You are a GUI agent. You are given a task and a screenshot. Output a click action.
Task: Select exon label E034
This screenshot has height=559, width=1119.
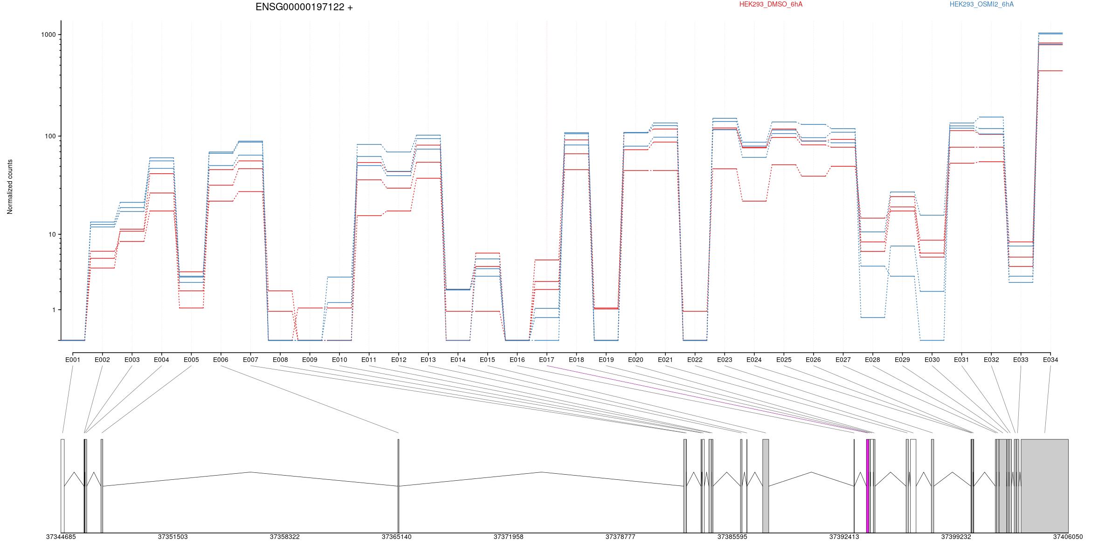click(1050, 360)
